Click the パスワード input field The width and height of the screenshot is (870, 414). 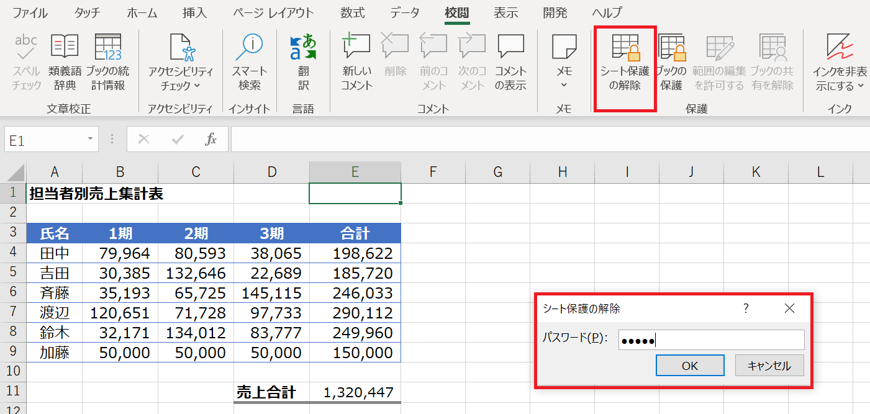click(711, 340)
